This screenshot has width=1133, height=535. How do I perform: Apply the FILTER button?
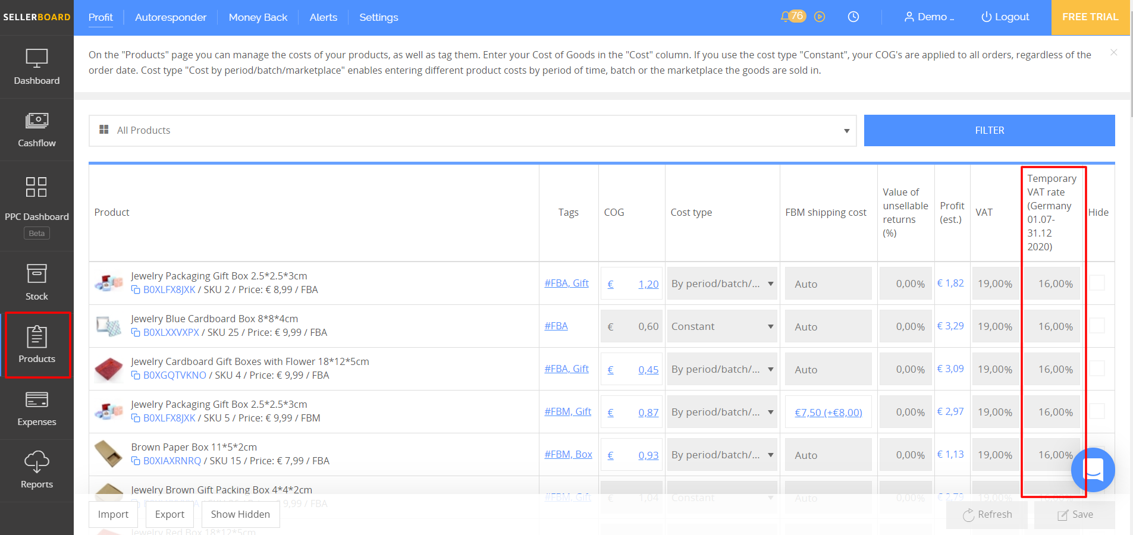(990, 130)
